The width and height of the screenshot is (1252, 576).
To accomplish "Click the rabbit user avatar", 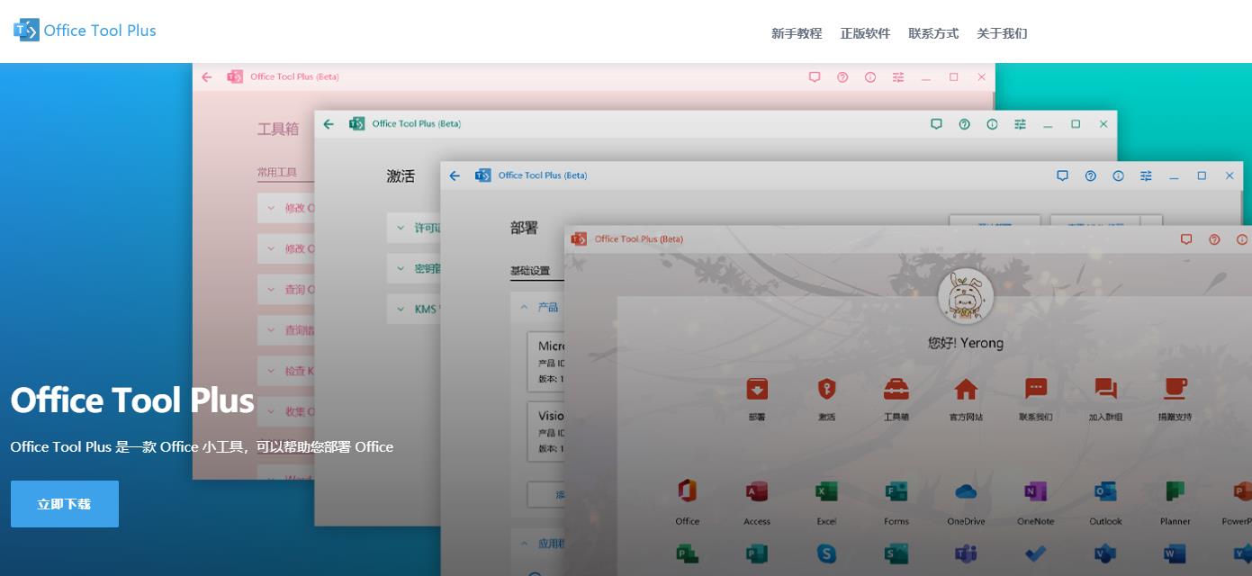I will click(966, 296).
